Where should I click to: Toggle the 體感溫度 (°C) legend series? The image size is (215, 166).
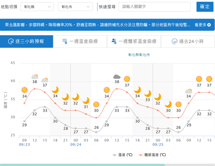click(x=152, y=155)
